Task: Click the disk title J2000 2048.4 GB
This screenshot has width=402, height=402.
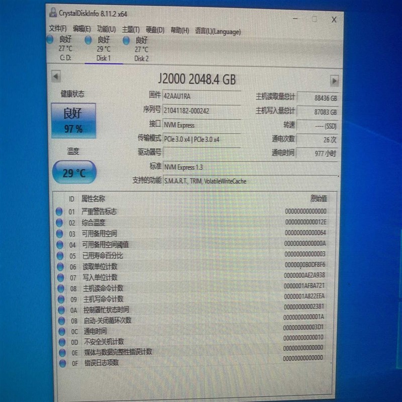Action: click(197, 79)
